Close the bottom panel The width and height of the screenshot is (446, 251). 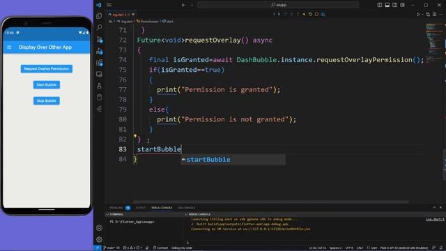[x=440, y=208]
